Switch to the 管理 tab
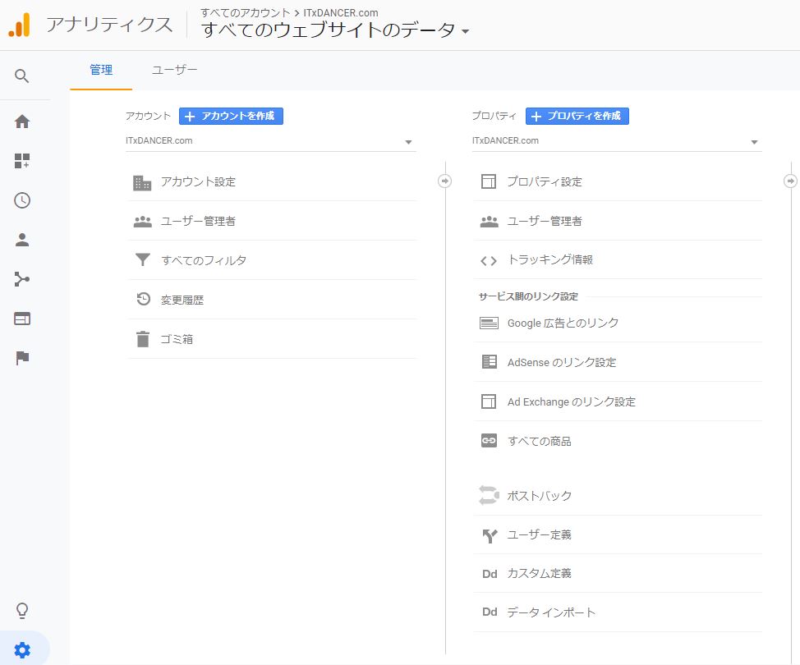This screenshot has width=800, height=665. coord(101,71)
